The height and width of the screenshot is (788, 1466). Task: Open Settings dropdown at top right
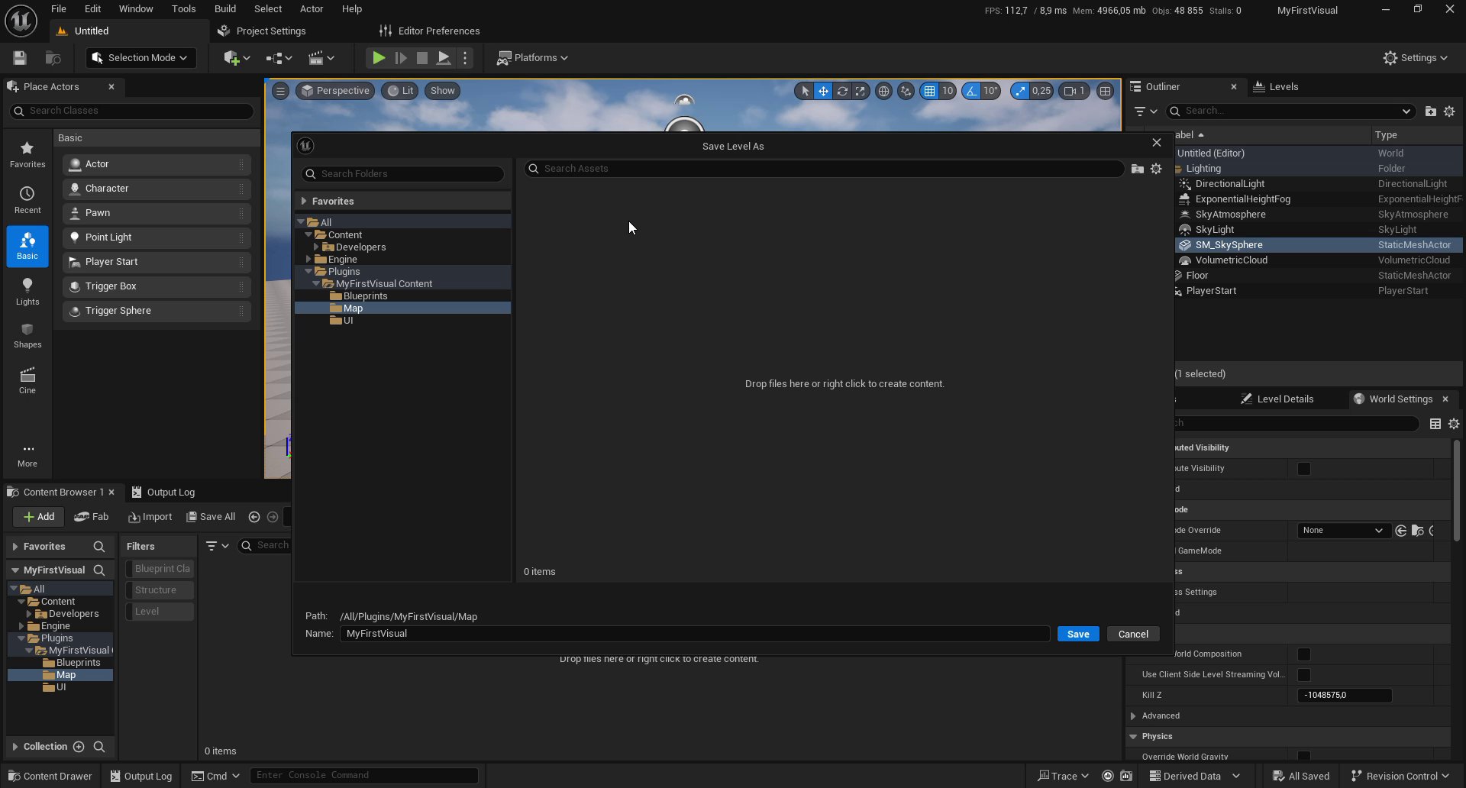[x=1415, y=58]
